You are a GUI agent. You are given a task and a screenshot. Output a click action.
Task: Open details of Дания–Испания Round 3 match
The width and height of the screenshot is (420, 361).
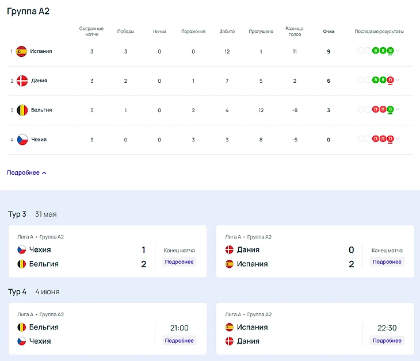[x=387, y=262]
